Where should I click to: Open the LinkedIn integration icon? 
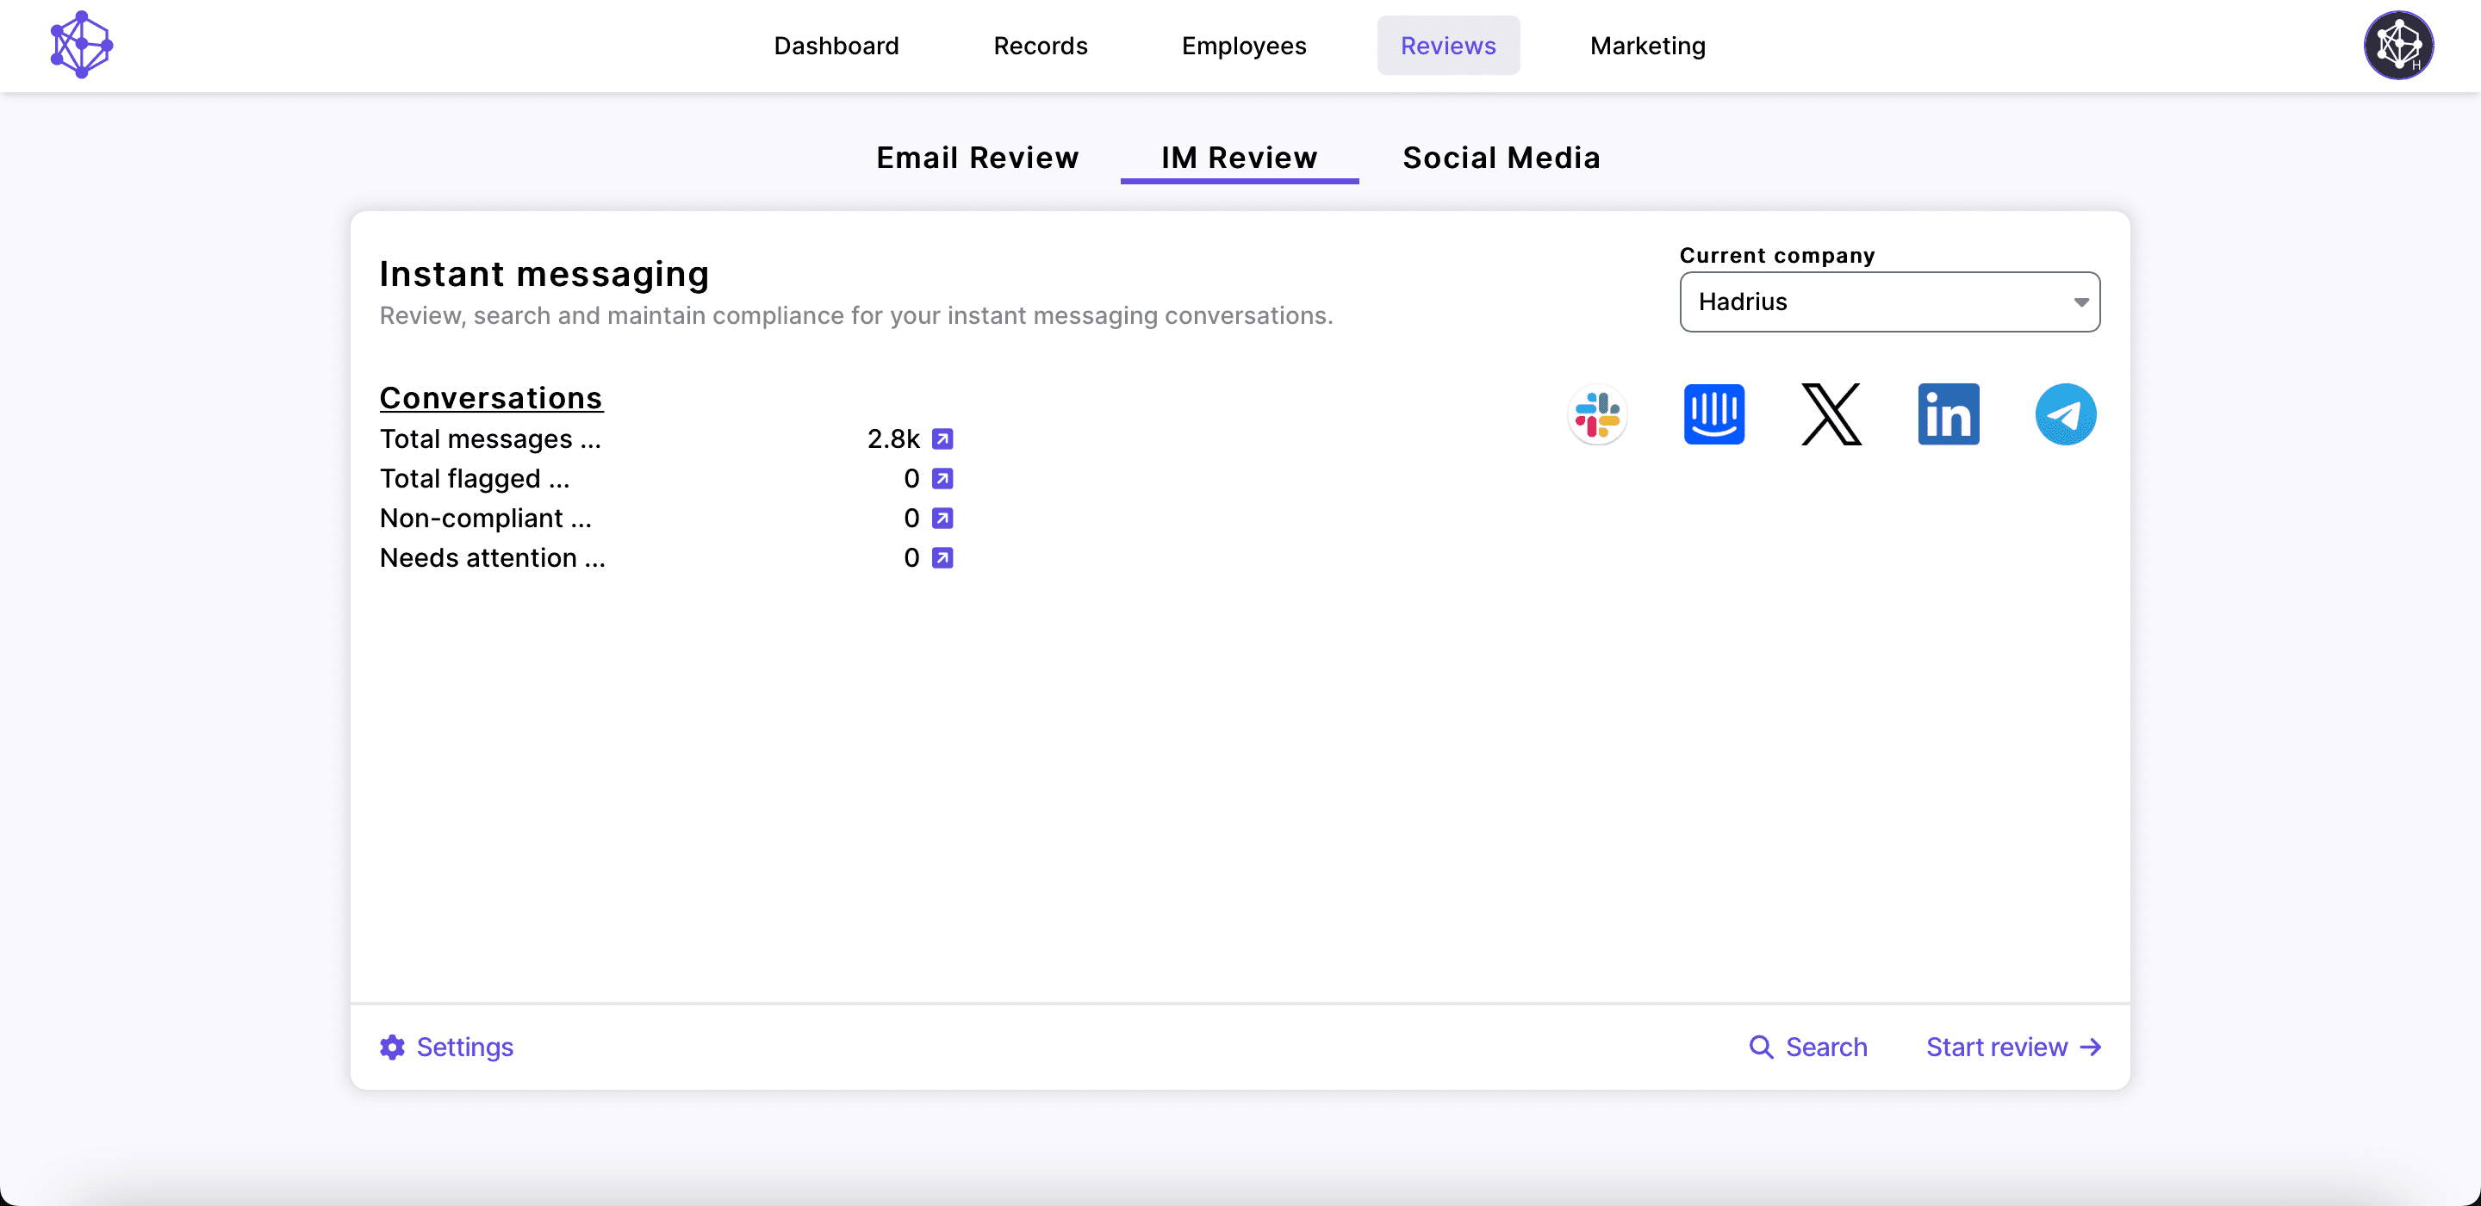(1948, 414)
